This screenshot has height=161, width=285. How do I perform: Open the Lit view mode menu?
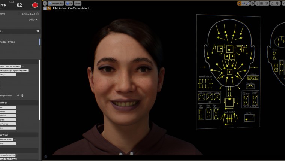[69, 3]
